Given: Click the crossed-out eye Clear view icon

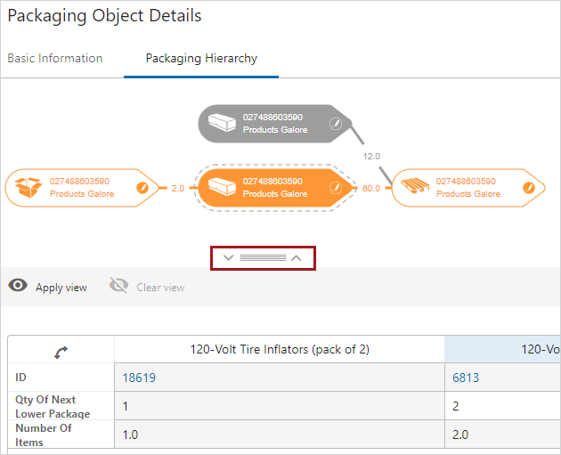Looking at the screenshot, I should pos(118,286).
